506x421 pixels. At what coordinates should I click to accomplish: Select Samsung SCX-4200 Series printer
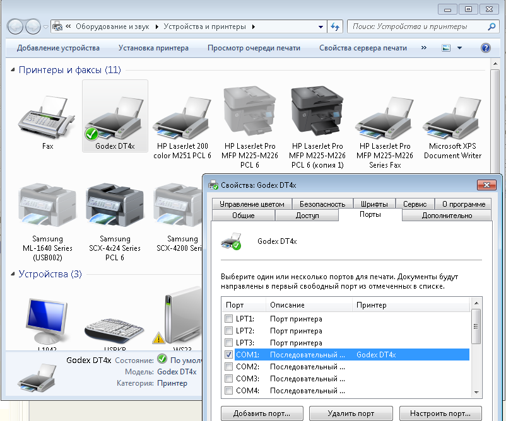point(177,205)
